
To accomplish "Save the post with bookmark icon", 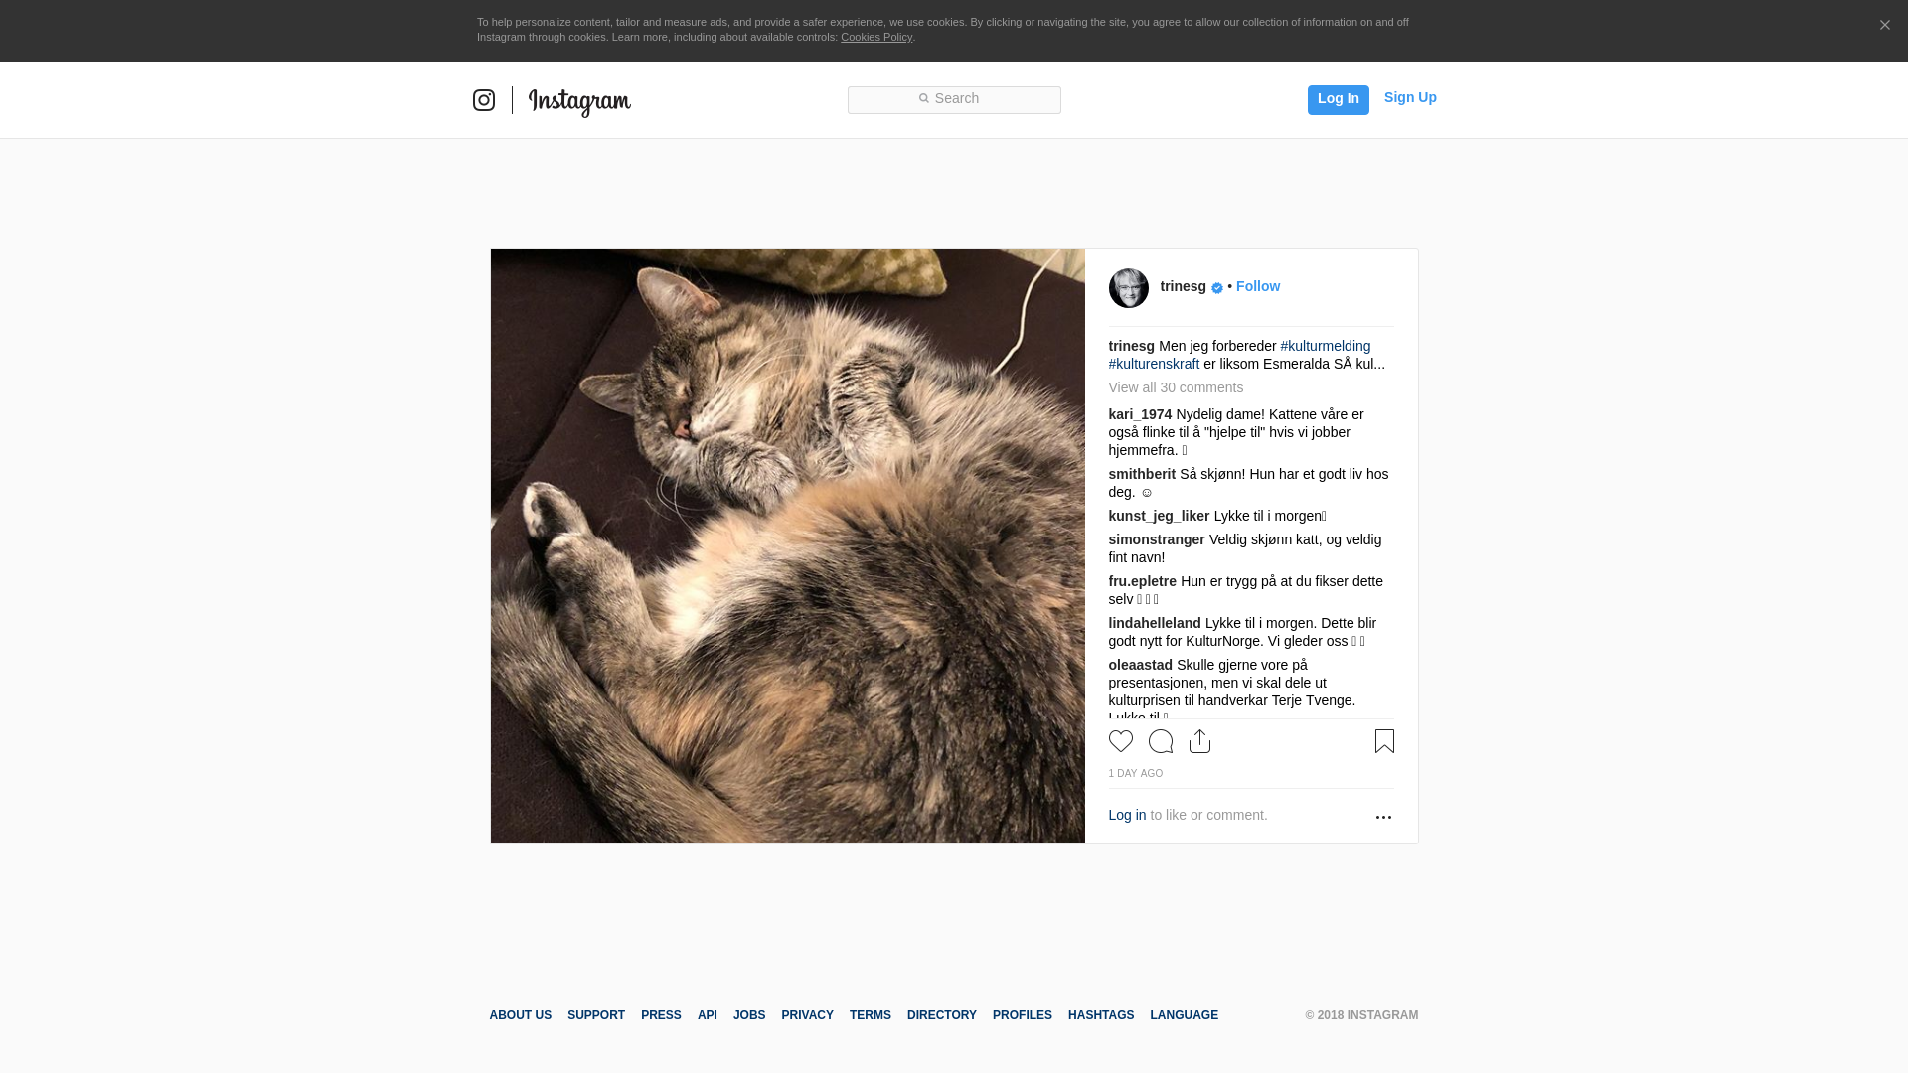I will (1384, 741).
